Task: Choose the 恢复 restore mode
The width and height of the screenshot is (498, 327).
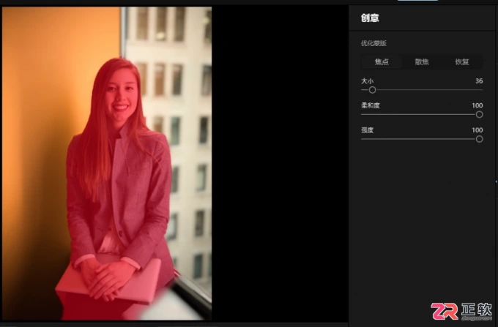Action: [x=462, y=62]
